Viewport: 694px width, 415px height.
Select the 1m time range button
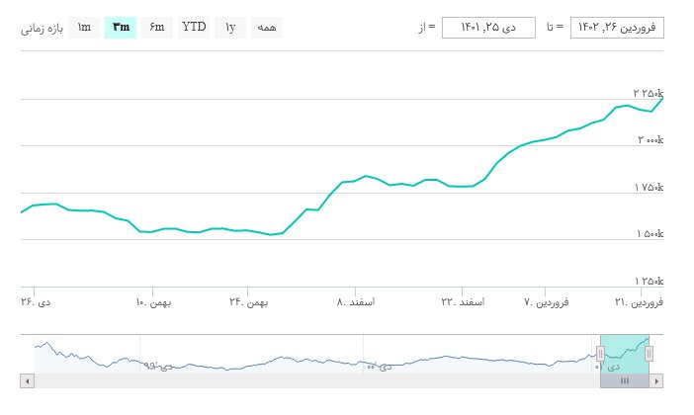point(84,27)
